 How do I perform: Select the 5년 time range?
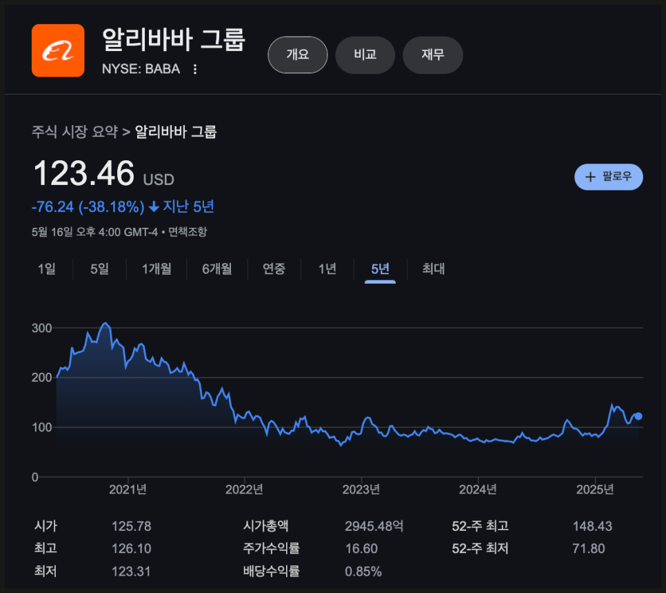tap(380, 269)
